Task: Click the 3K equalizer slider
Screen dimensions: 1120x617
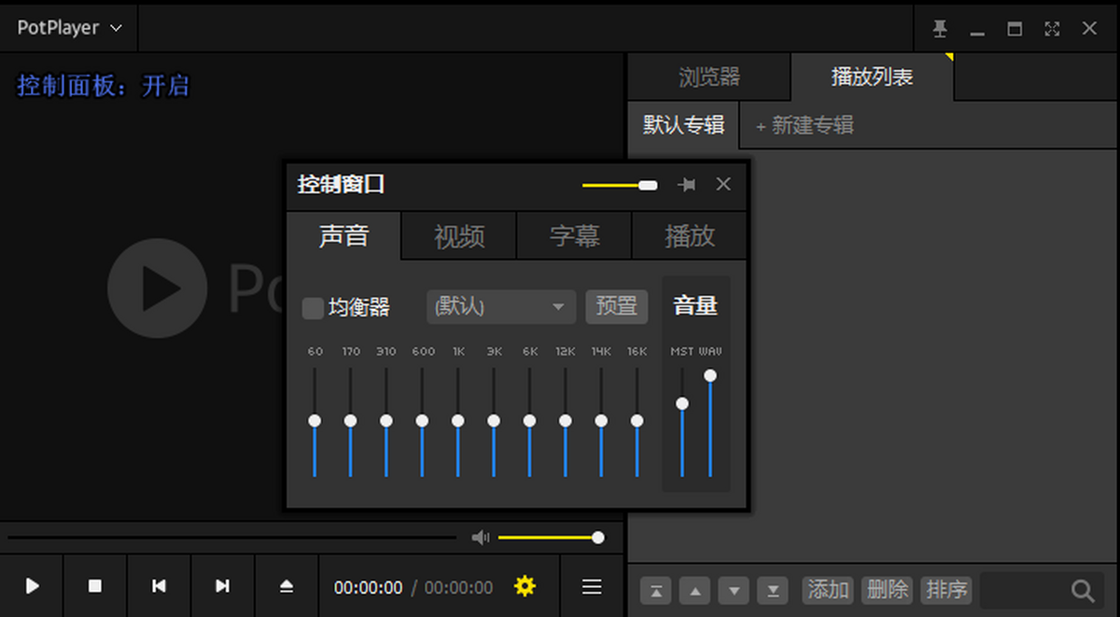Action: point(494,421)
